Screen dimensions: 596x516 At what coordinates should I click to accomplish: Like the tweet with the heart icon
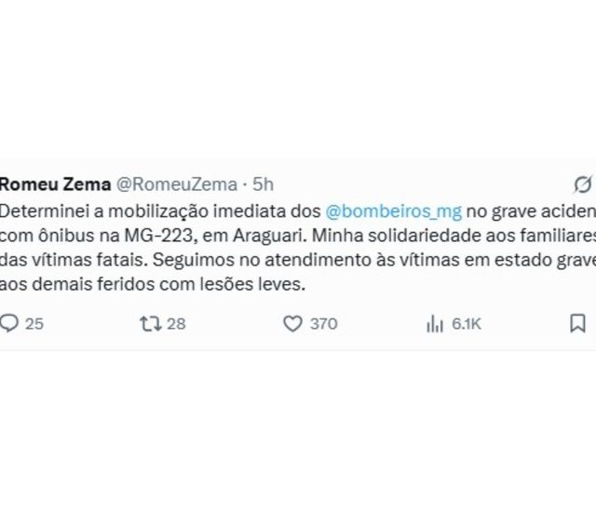(292, 324)
